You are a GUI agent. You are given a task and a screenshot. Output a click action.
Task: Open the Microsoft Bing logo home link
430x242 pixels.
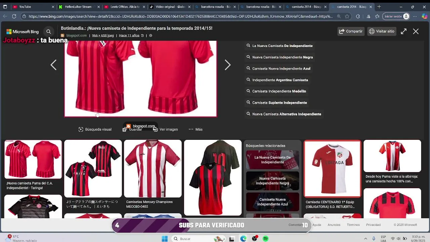coord(23,32)
